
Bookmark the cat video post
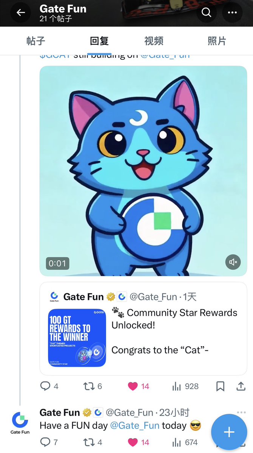(x=221, y=386)
